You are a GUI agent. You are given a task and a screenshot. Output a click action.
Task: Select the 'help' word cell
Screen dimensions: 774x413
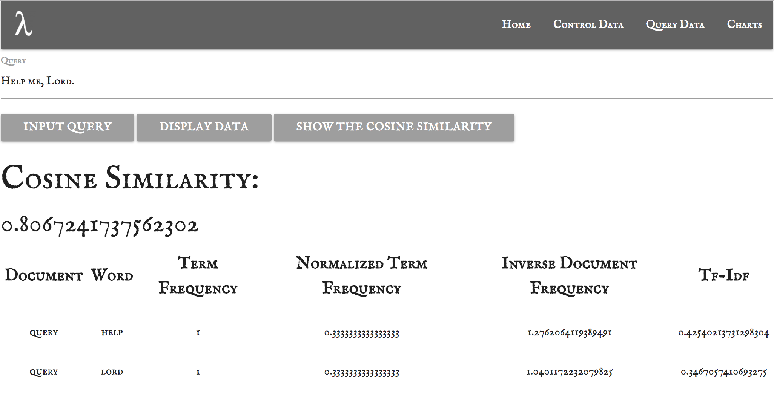tap(112, 333)
